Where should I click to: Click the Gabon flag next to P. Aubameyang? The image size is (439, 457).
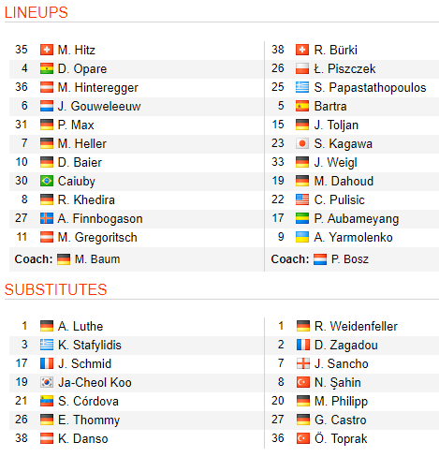tap(302, 218)
